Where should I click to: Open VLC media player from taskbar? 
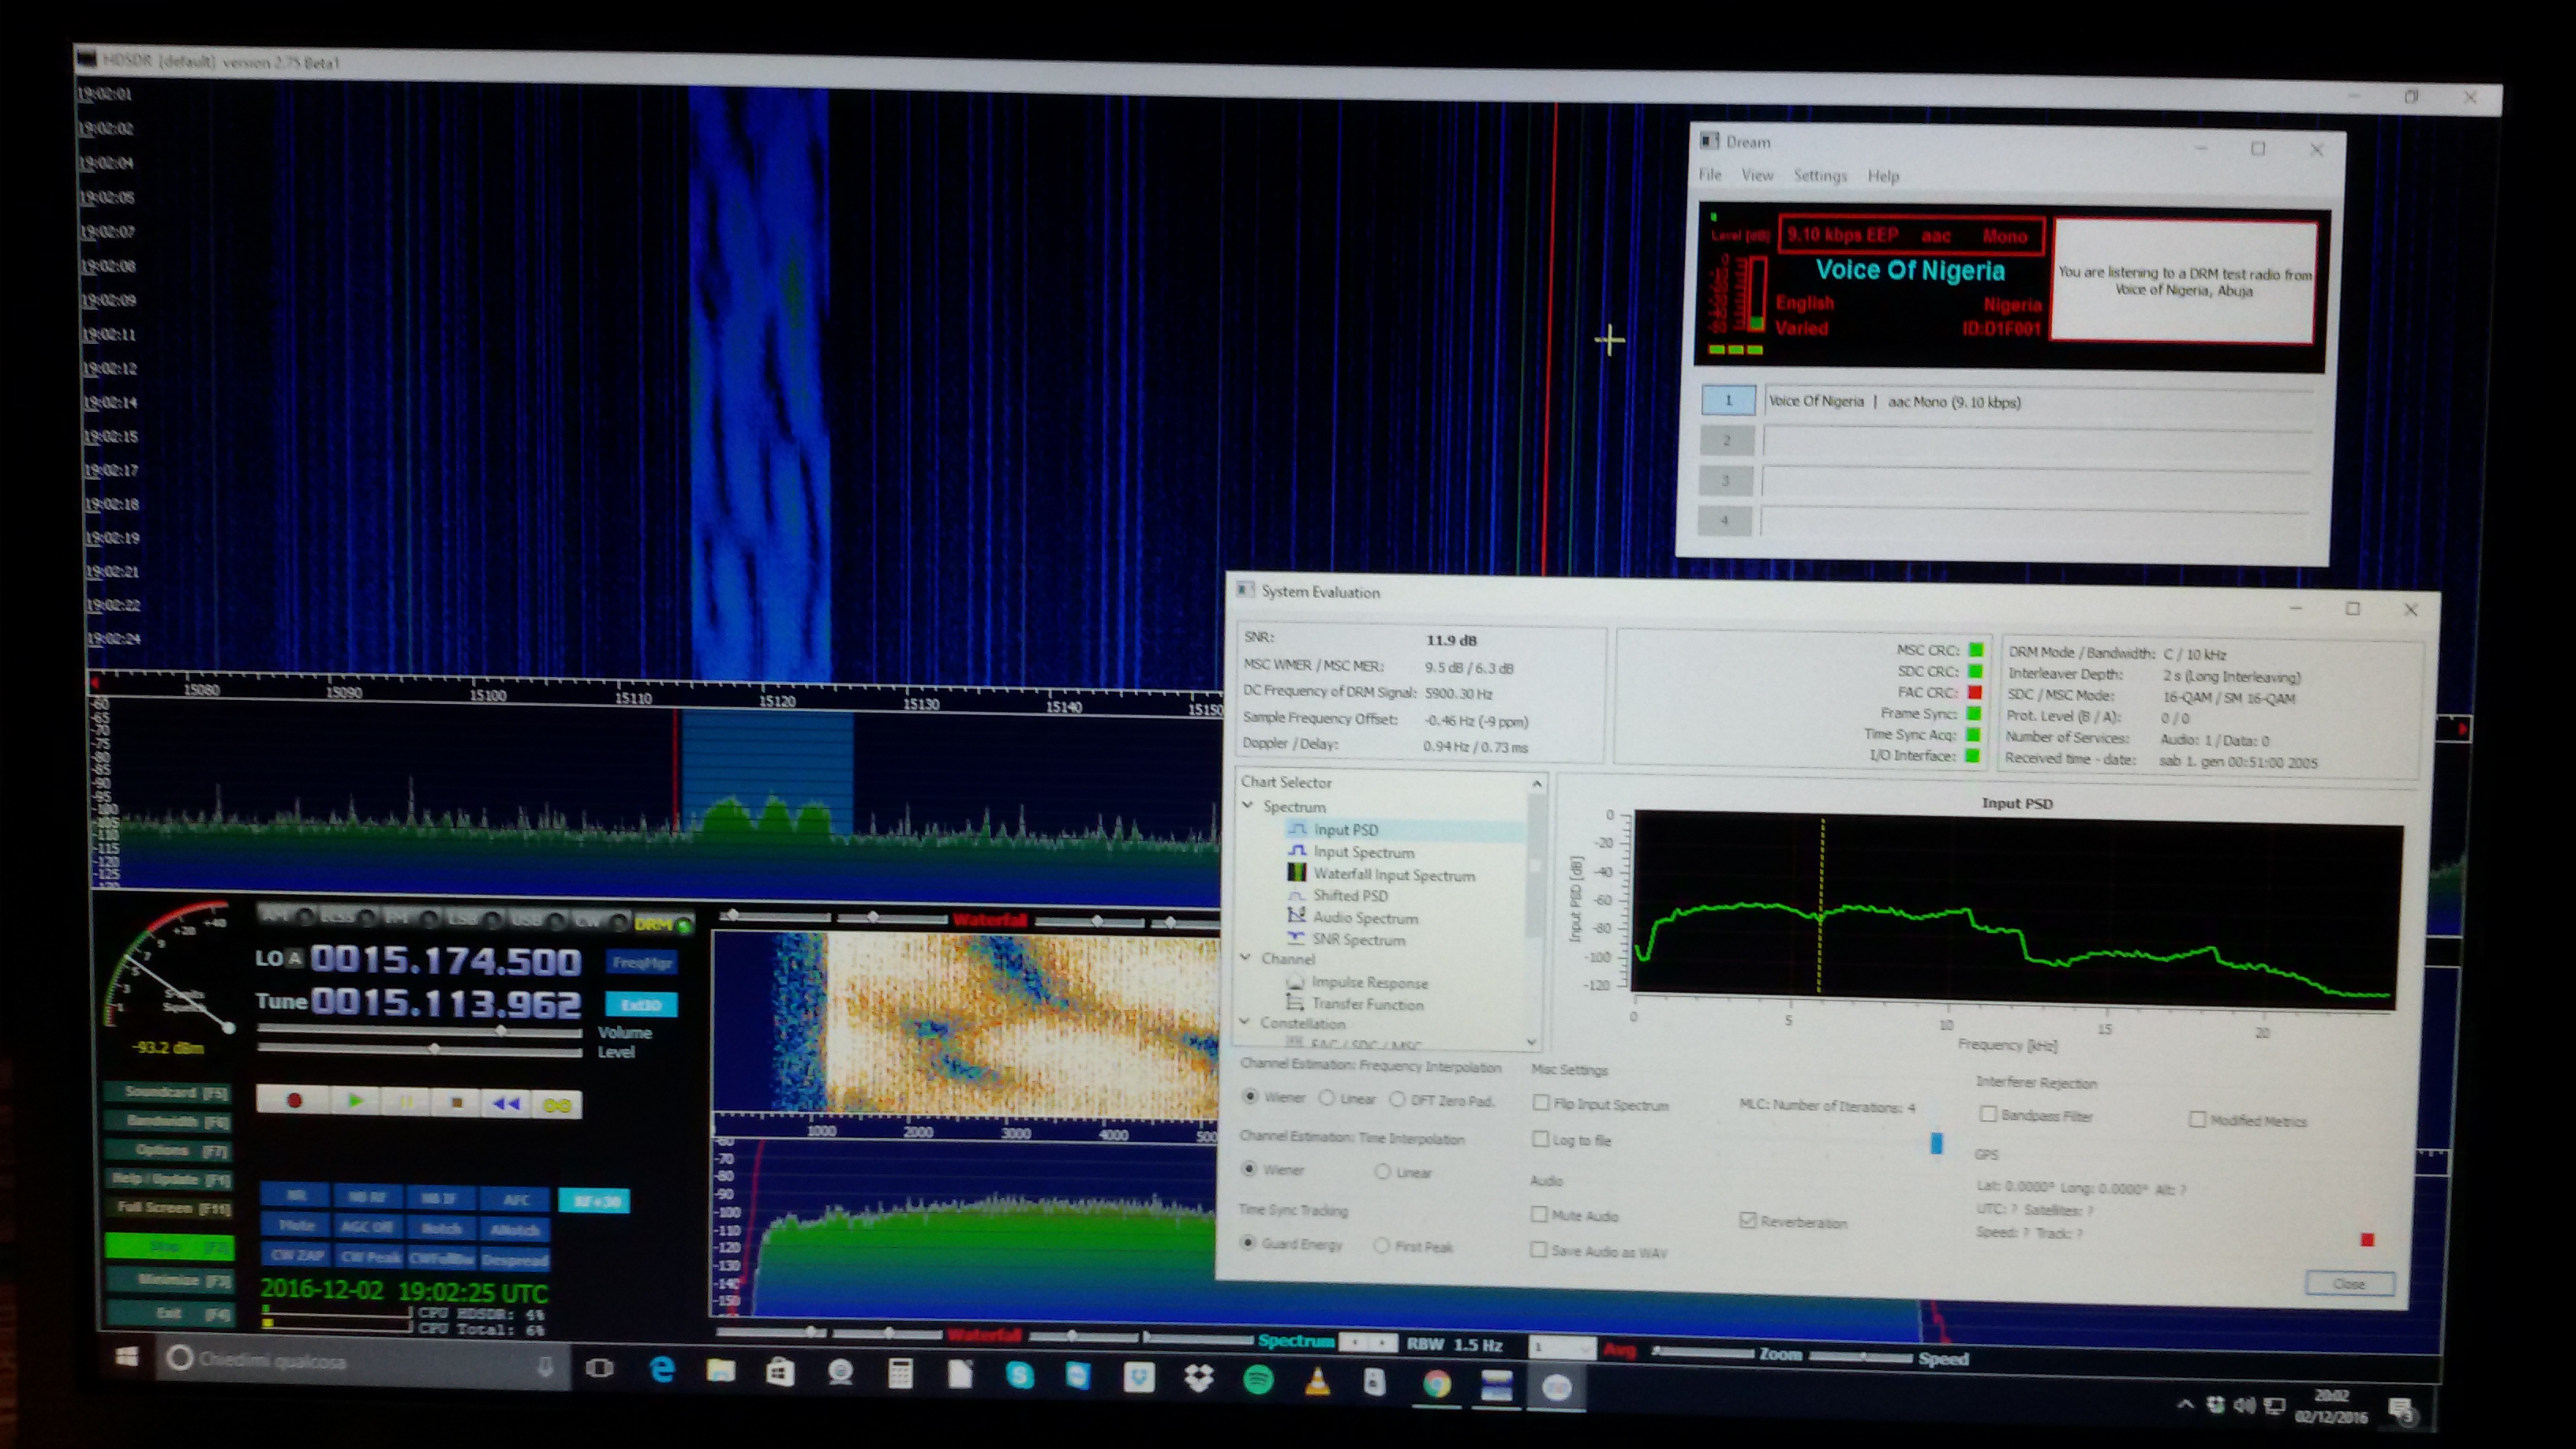[1317, 1381]
